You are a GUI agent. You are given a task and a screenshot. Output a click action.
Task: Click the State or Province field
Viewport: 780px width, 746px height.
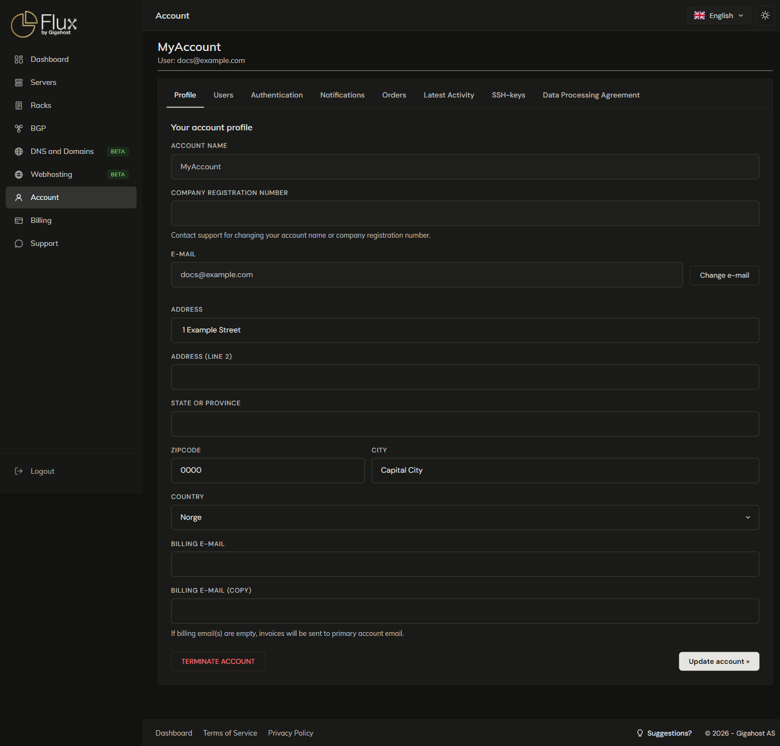click(465, 424)
